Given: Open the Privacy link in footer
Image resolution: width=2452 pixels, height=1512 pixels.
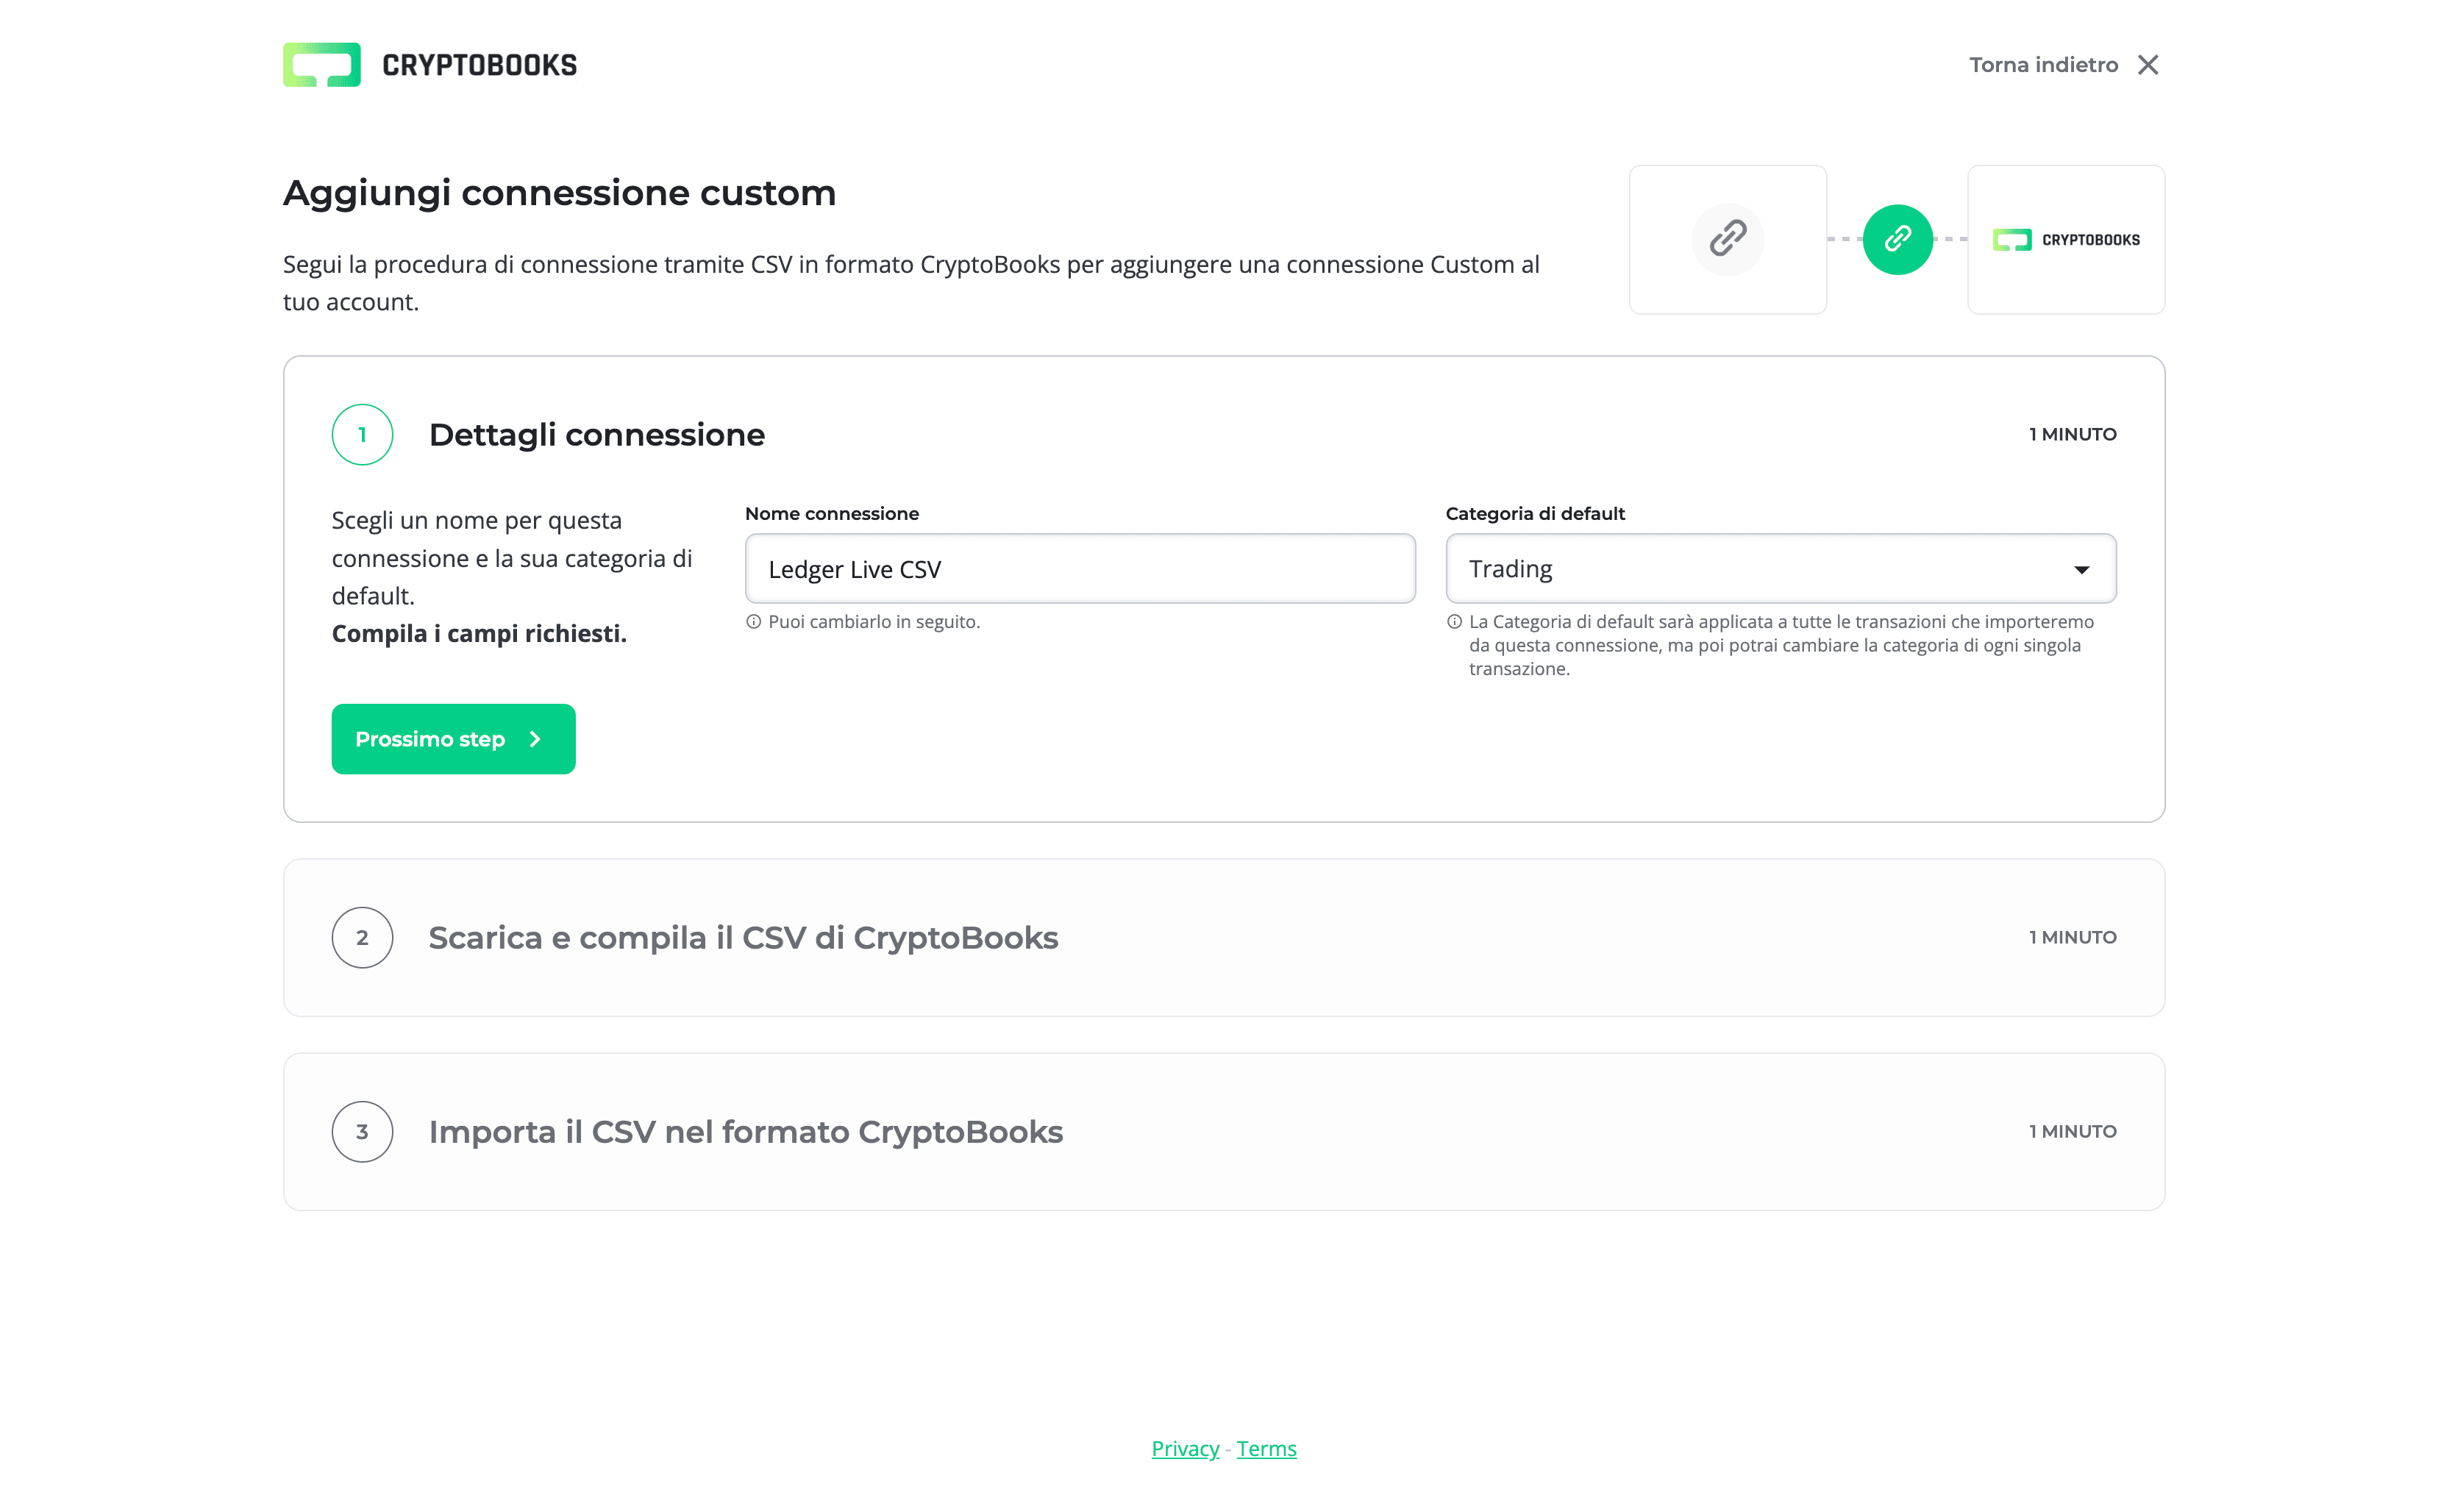Looking at the screenshot, I should tap(1185, 1449).
